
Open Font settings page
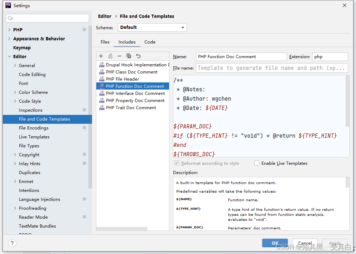click(24, 83)
